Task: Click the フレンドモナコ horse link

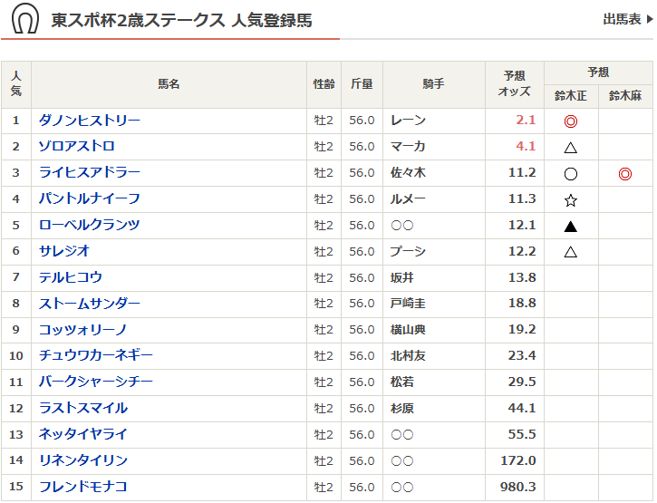Action: [82, 487]
